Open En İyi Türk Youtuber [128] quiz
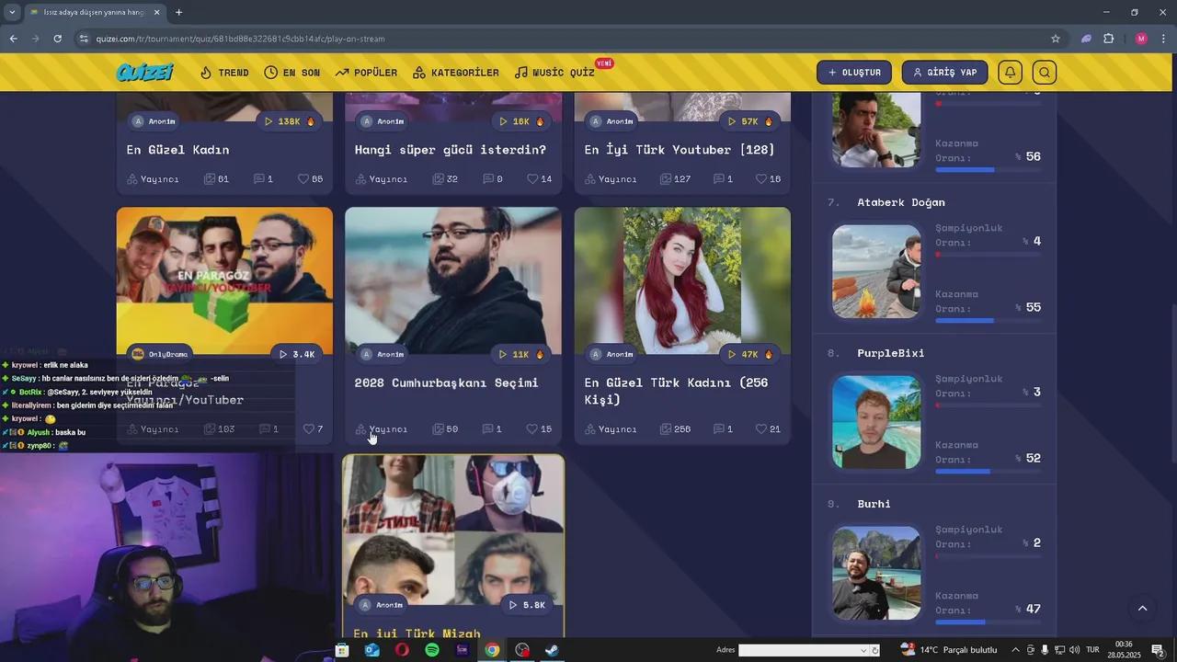The width and height of the screenshot is (1177, 662). point(680,149)
